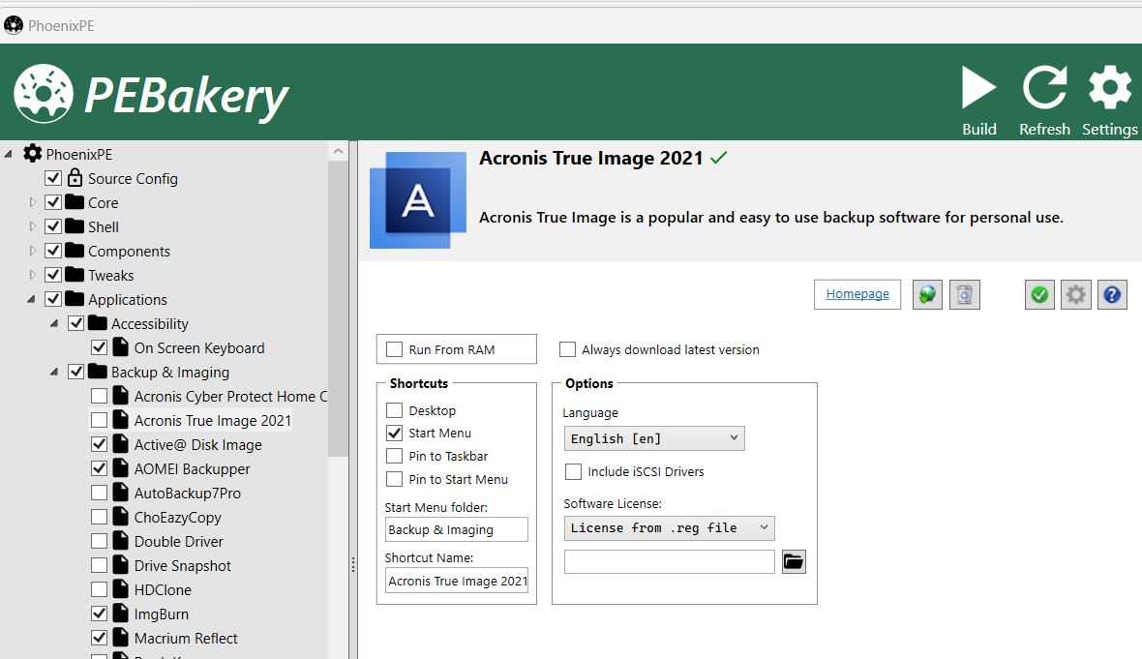Click the folder browse icon for license file
Screen dimensions: 1142x659
click(794, 561)
